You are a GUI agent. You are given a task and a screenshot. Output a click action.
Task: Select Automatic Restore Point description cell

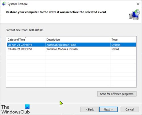[x=61, y=45]
